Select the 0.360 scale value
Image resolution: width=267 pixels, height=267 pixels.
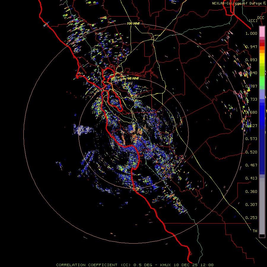(251, 192)
